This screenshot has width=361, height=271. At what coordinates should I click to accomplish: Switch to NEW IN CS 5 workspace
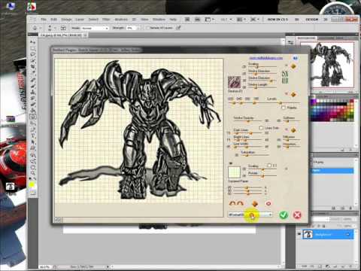(278, 20)
